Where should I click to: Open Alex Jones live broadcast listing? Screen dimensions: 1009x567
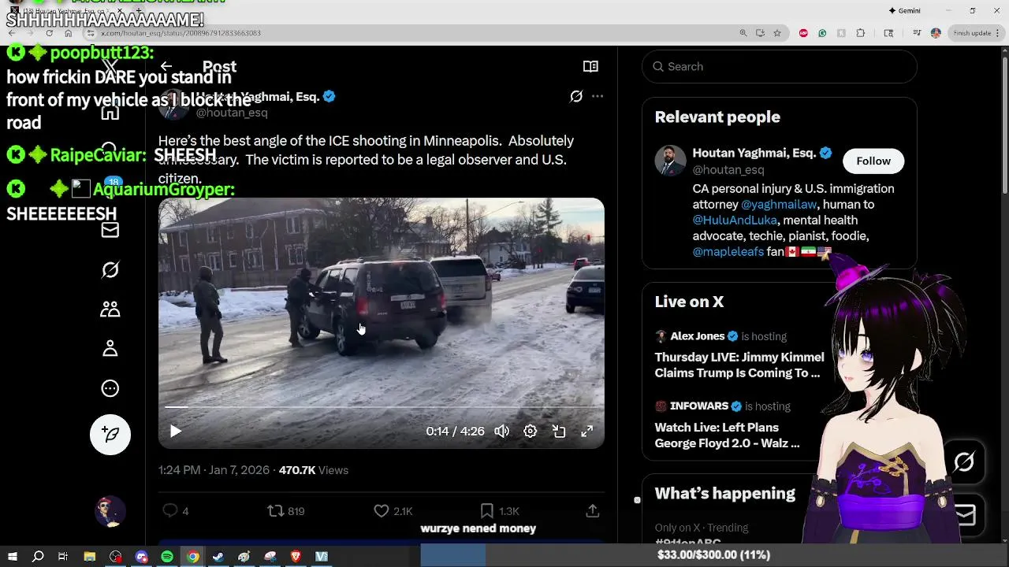[x=739, y=355]
